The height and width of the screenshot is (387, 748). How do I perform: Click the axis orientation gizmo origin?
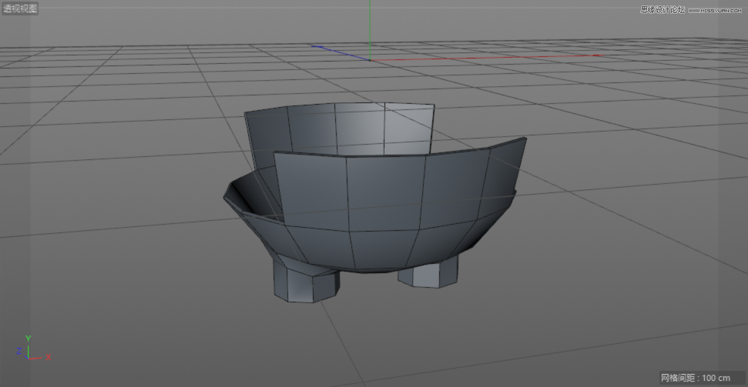pos(28,359)
